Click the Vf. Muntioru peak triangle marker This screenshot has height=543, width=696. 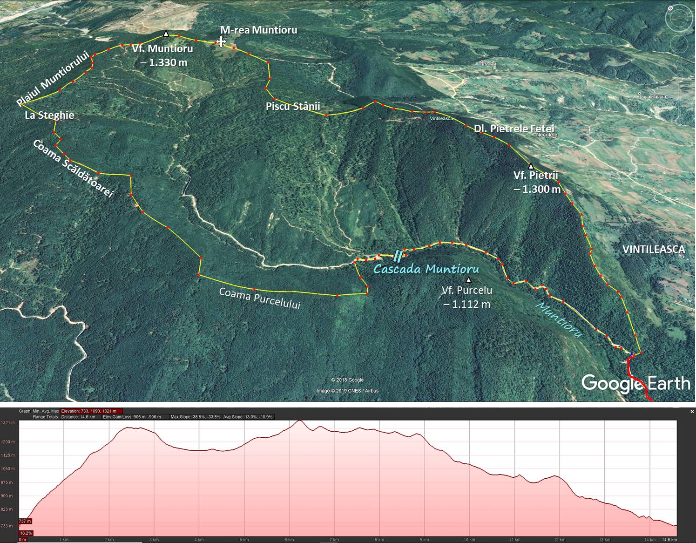click(x=166, y=34)
